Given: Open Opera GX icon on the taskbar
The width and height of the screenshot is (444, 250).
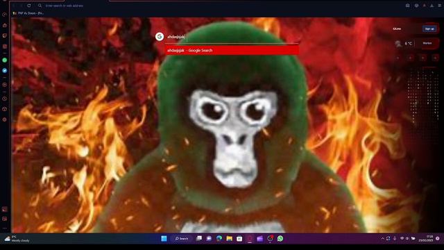Looking at the screenshot, I should (x=250, y=239).
